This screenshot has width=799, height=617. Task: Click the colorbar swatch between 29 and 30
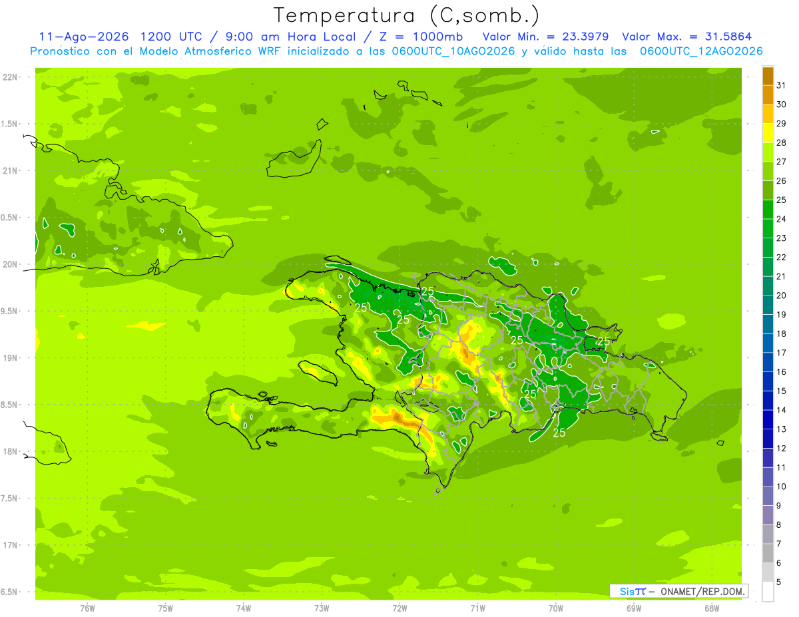pos(768,114)
